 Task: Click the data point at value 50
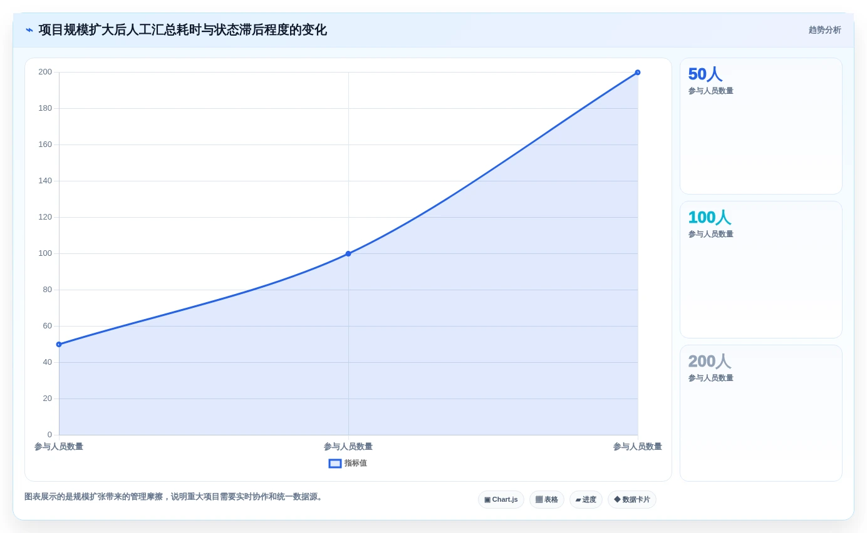point(59,345)
